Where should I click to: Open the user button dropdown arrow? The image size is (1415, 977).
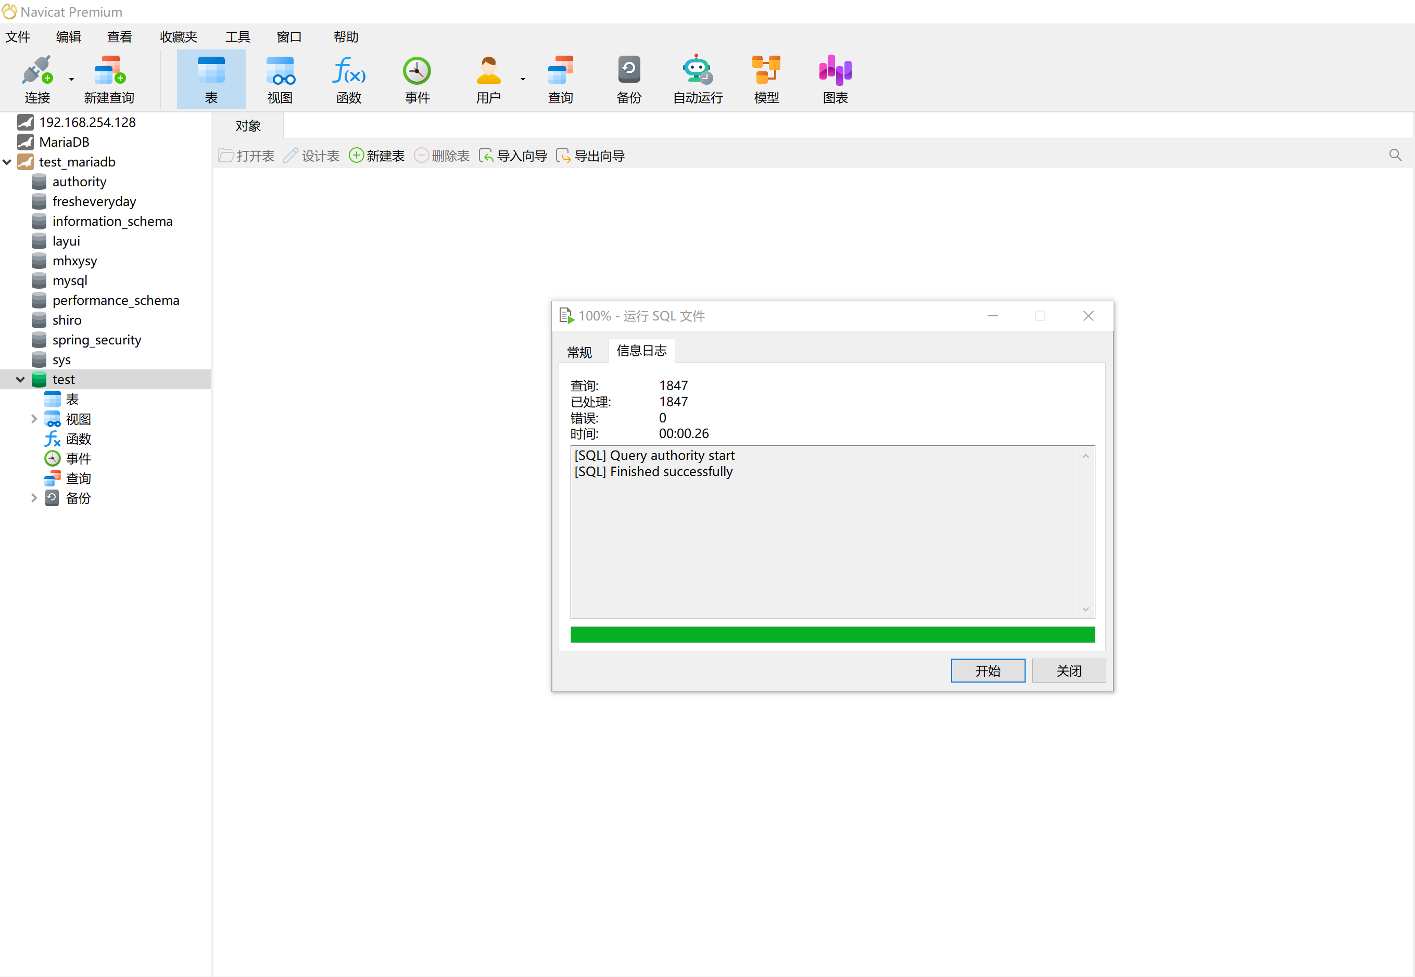tap(523, 79)
